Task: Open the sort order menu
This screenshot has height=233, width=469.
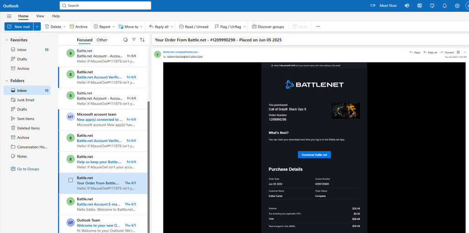Action: point(142,40)
